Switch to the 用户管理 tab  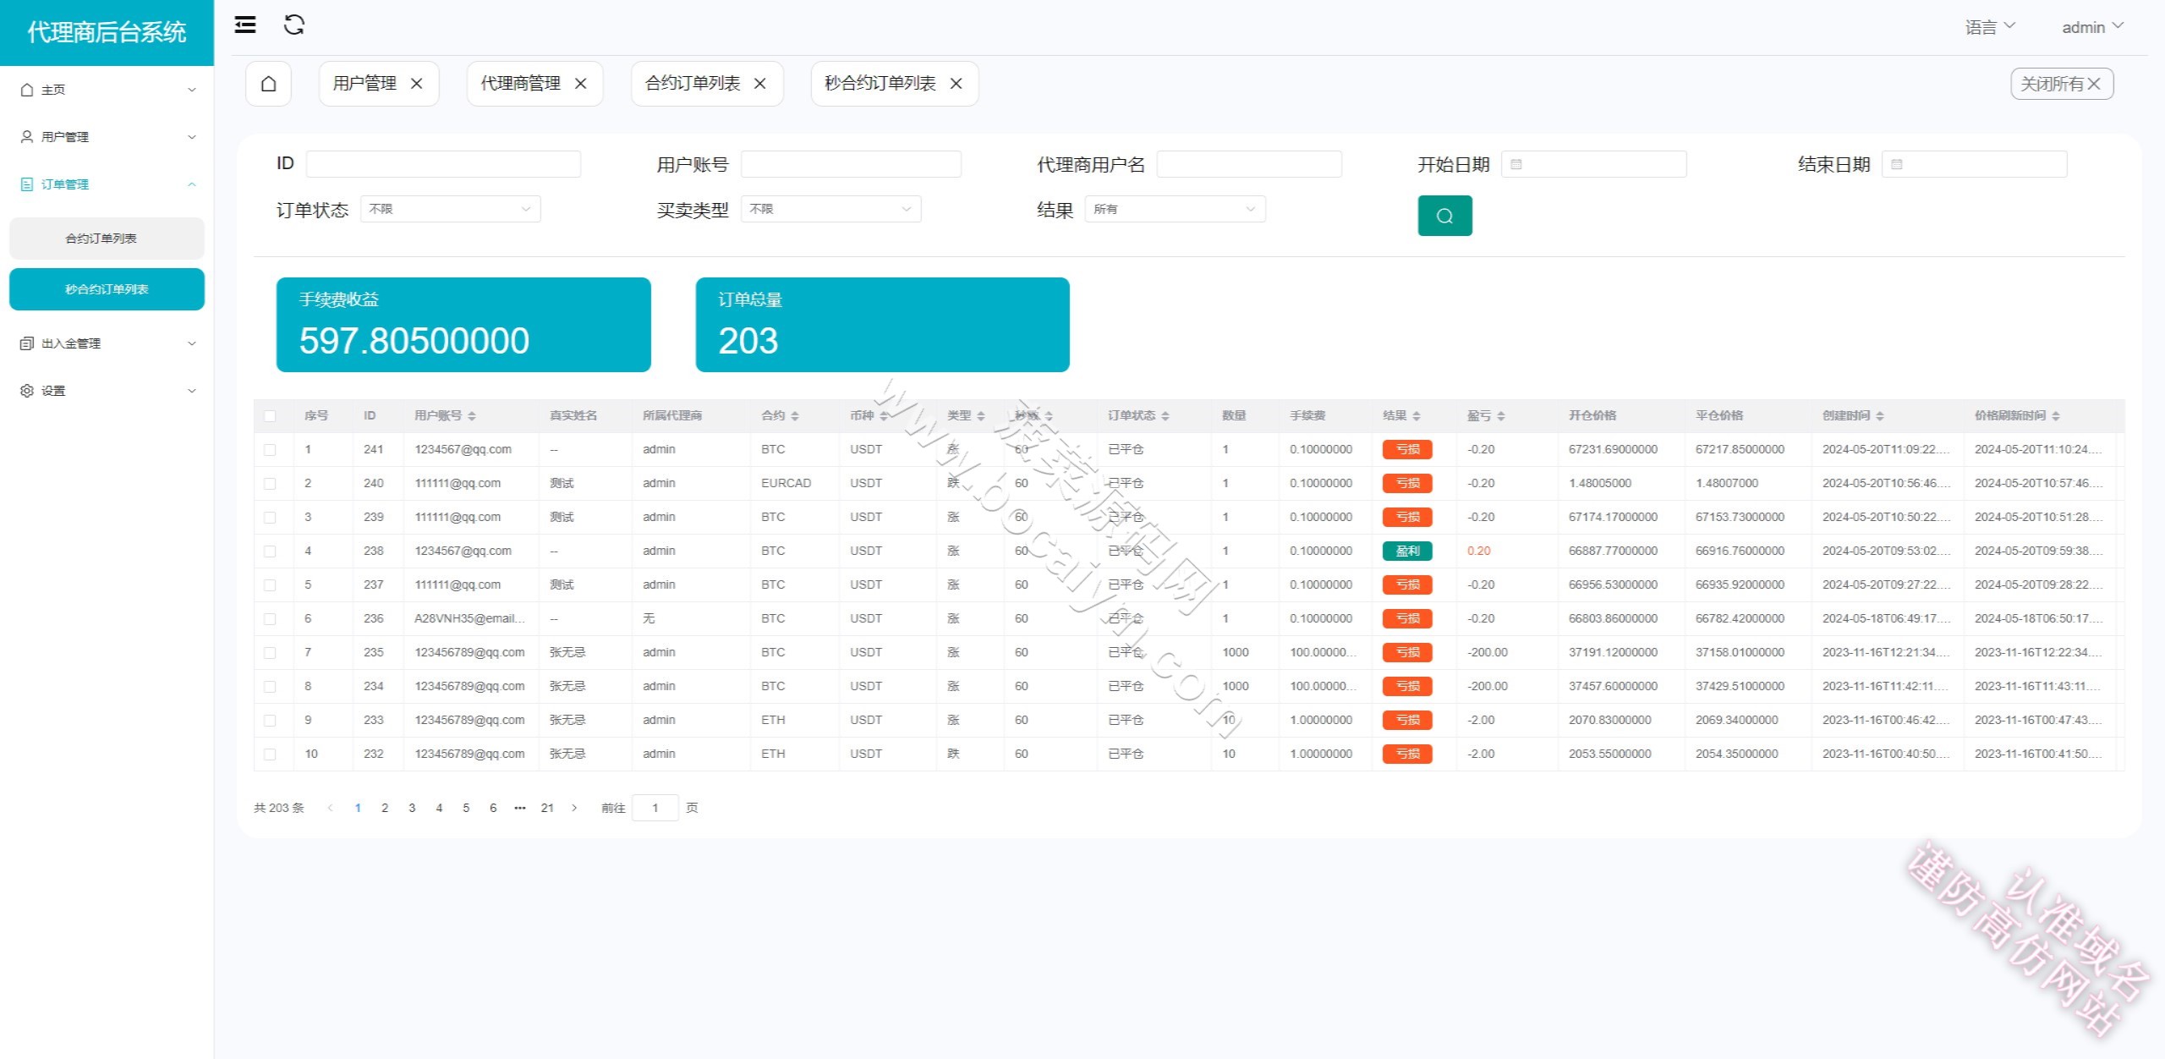364,84
